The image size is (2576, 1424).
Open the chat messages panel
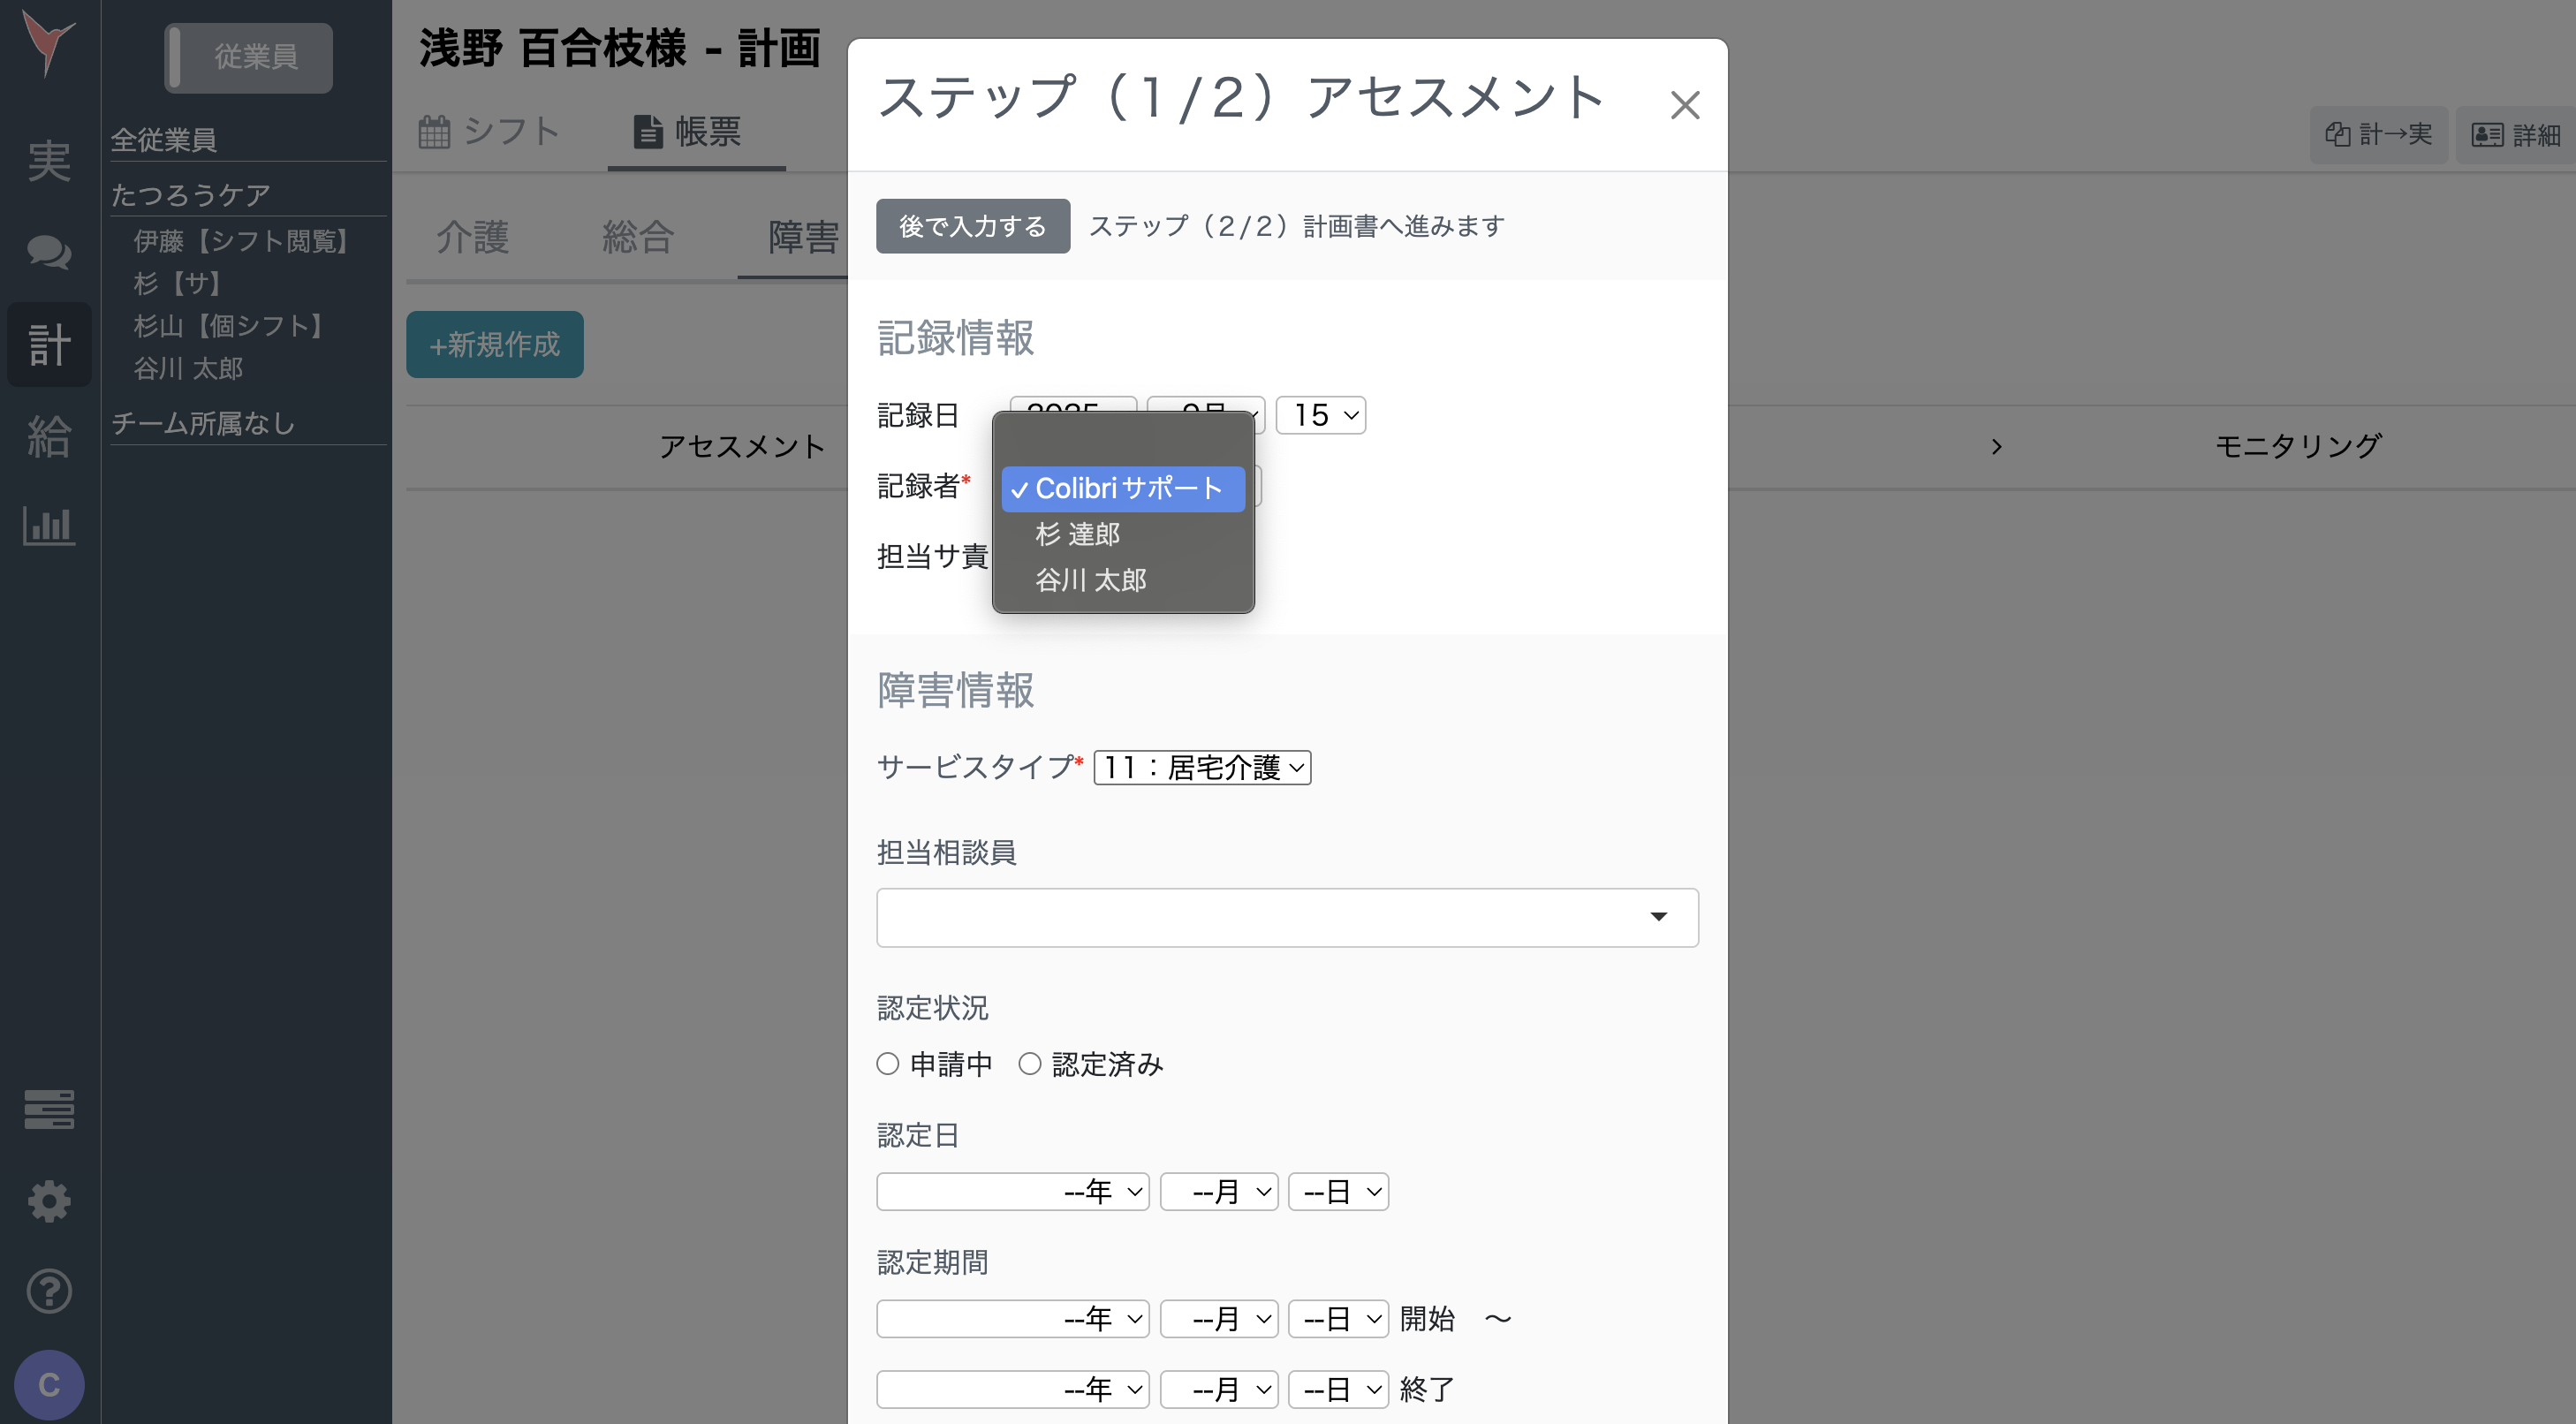click(x=48, y=253)
